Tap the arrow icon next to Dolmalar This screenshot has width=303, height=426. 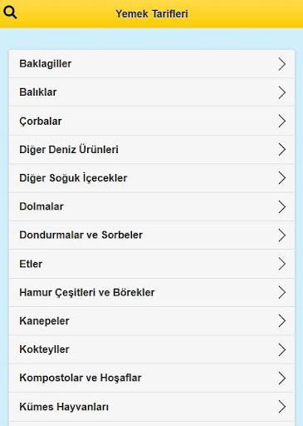tap(282, 206)
